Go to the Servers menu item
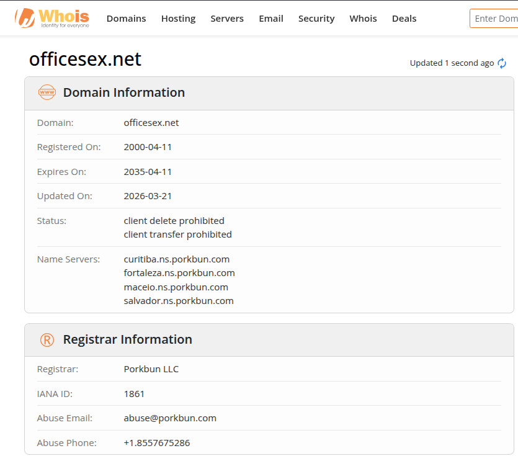Image resolution: width=518 pixels, height=456 pixels. coord(227,19)
